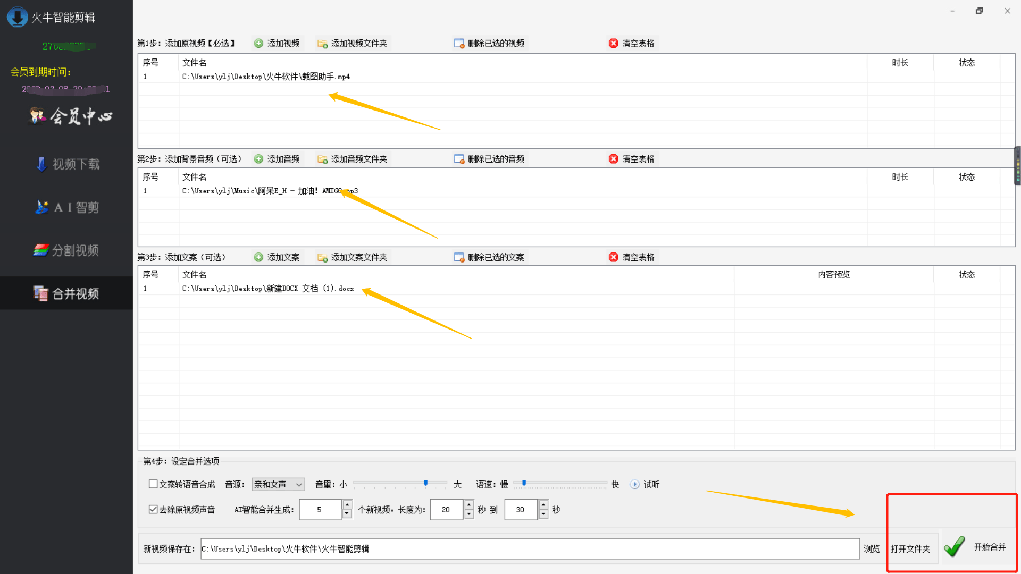
Task: Click 内容预览 column header in document table
Action: pyautogui.click(x=833, y=275)
